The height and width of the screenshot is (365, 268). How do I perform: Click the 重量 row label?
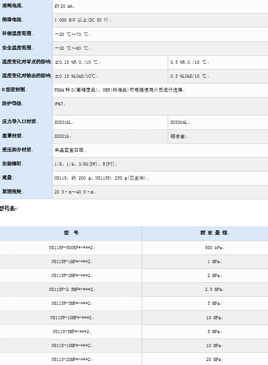[x=8, y=177]
